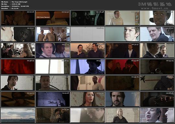
Task: Select the thumbnail timestamped 00:54:29
Action: [122, 83]
